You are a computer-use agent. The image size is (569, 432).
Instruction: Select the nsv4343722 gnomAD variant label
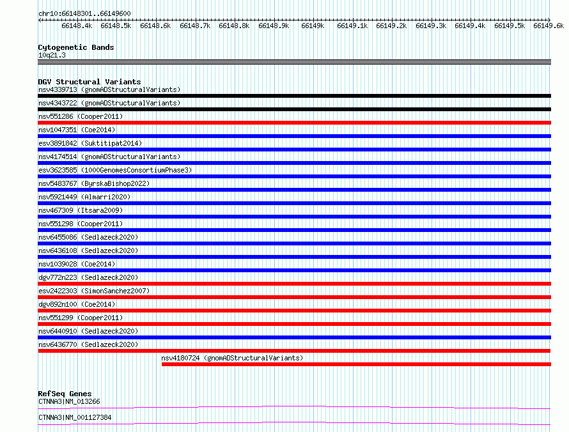(x=109, y=103)
